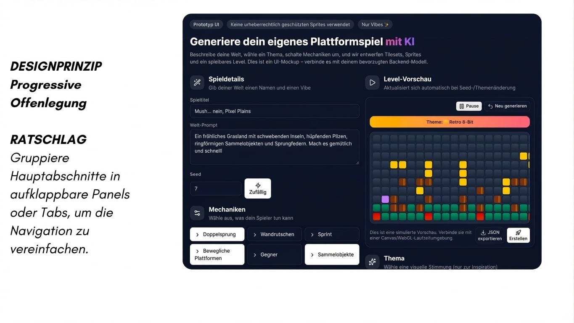Pause the level preview
This screenshot has height=323, width=574.
point(468,106)
